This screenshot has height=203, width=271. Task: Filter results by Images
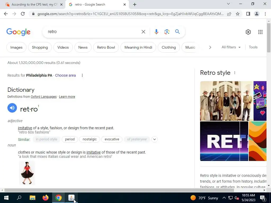(x=16, y=47)
